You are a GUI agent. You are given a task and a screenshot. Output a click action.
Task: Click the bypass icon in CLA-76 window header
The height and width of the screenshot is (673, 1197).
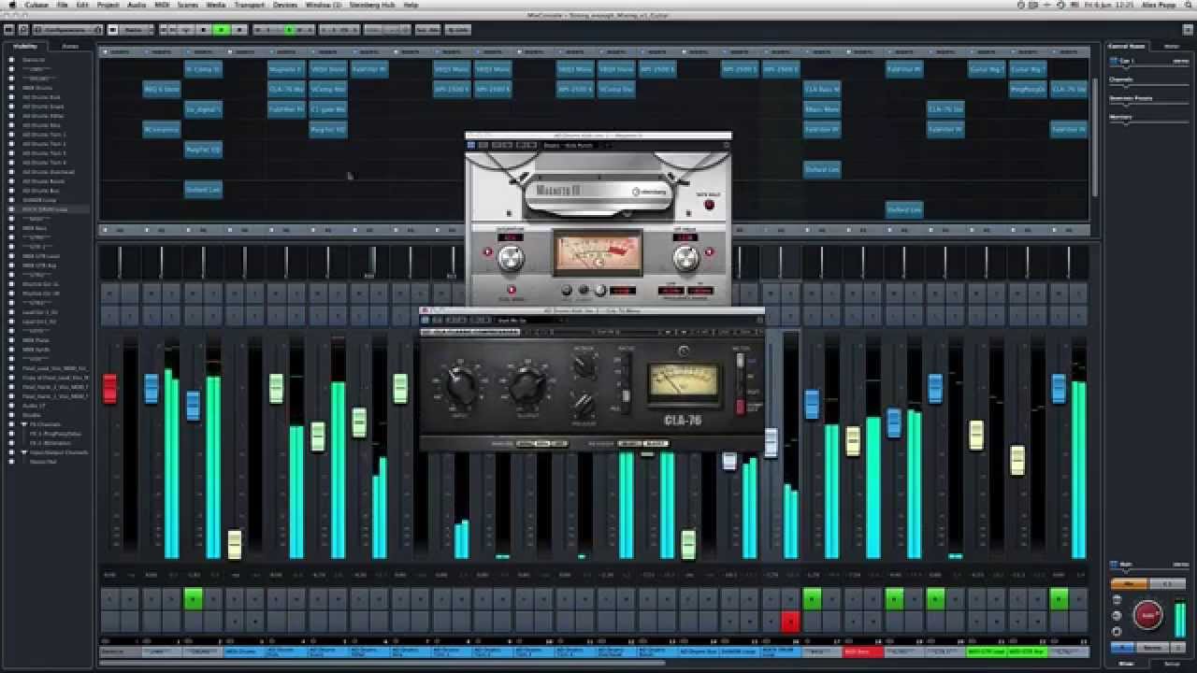(x=437, y=320)
